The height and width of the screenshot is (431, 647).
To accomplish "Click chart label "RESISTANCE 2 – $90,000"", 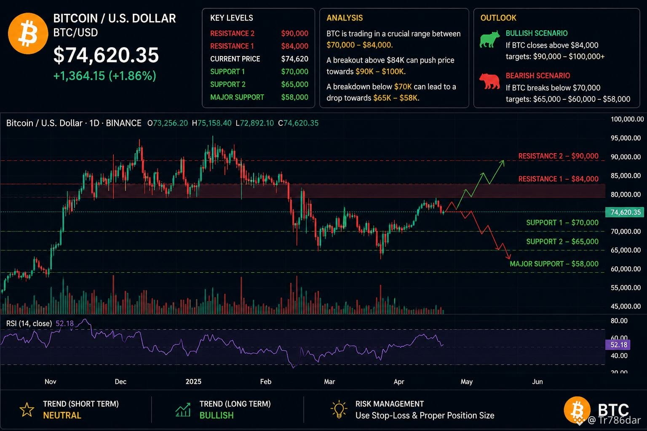I will click(x=558, y=156).
